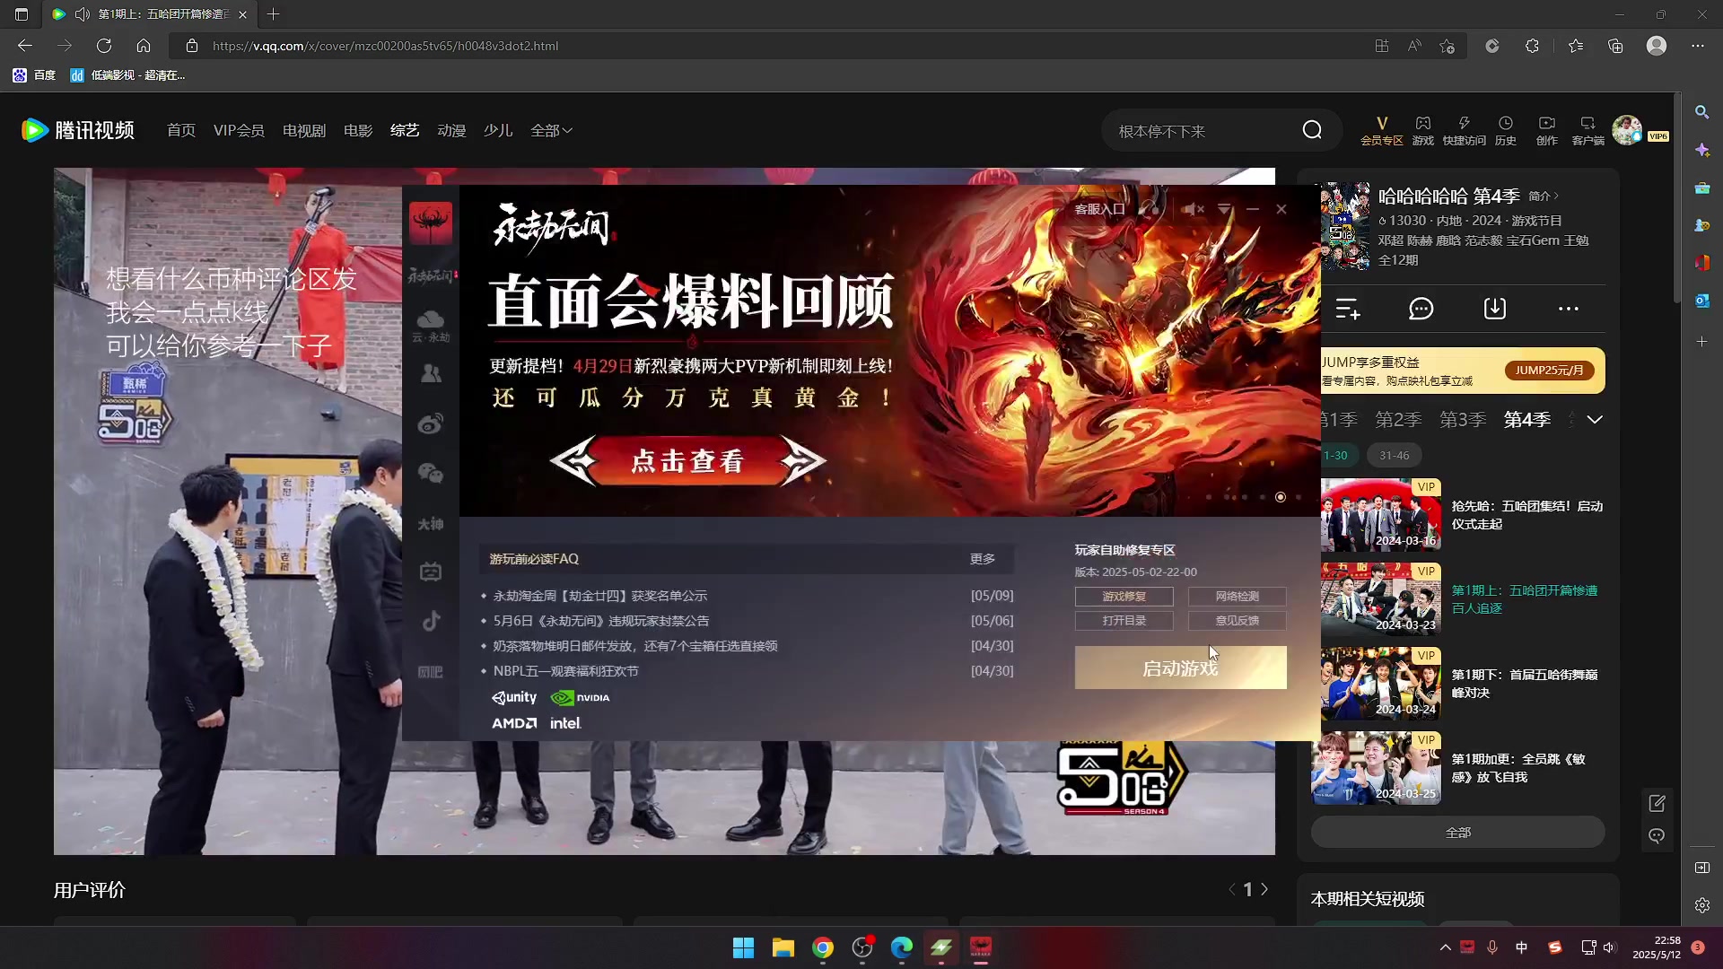1723x969 pixels.
Task: Click 全部 button below episode list
Action: [x=1458, y=833]
